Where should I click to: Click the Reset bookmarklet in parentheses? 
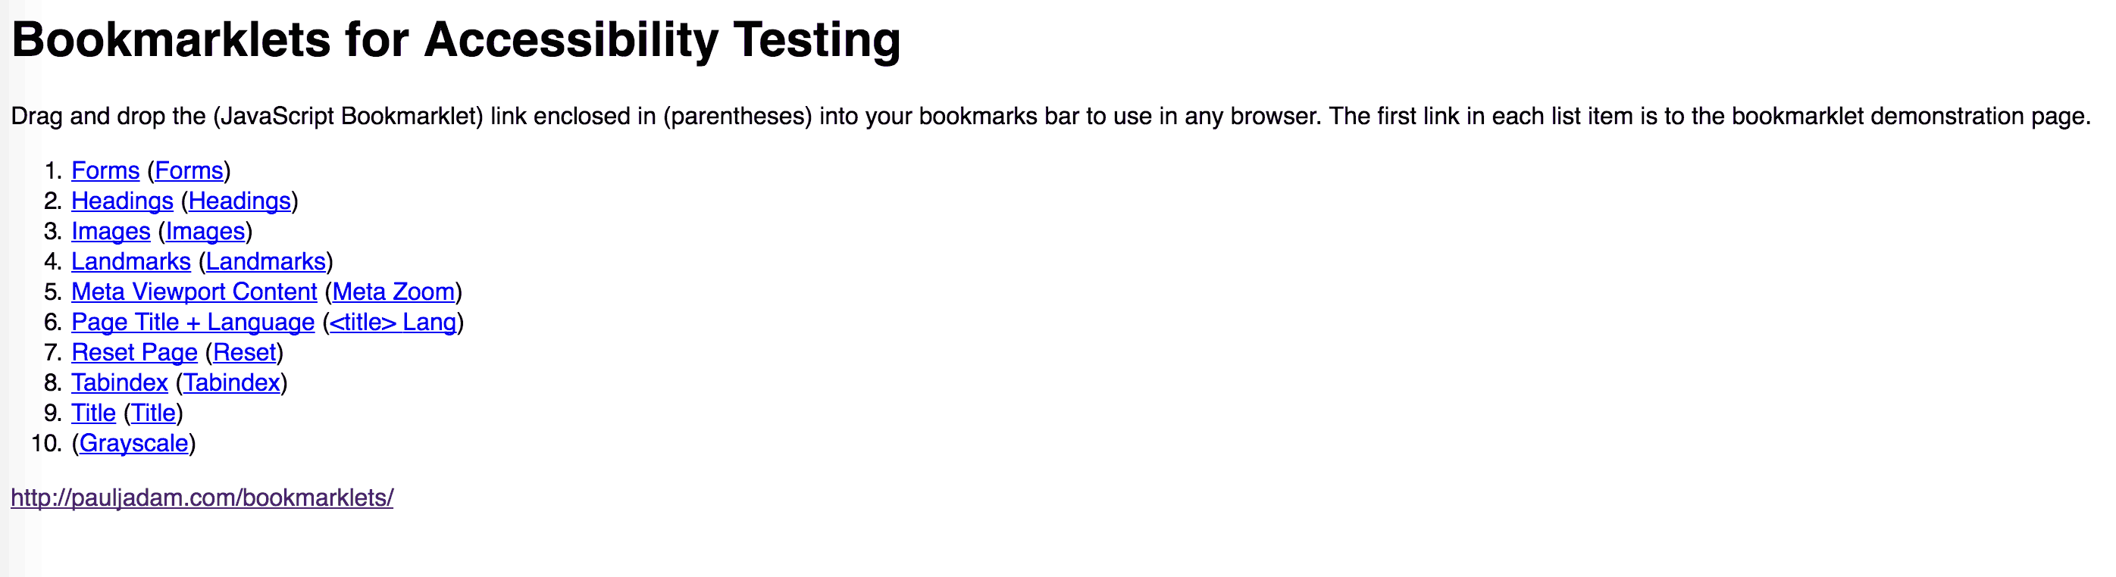click(x=244, y=353)
